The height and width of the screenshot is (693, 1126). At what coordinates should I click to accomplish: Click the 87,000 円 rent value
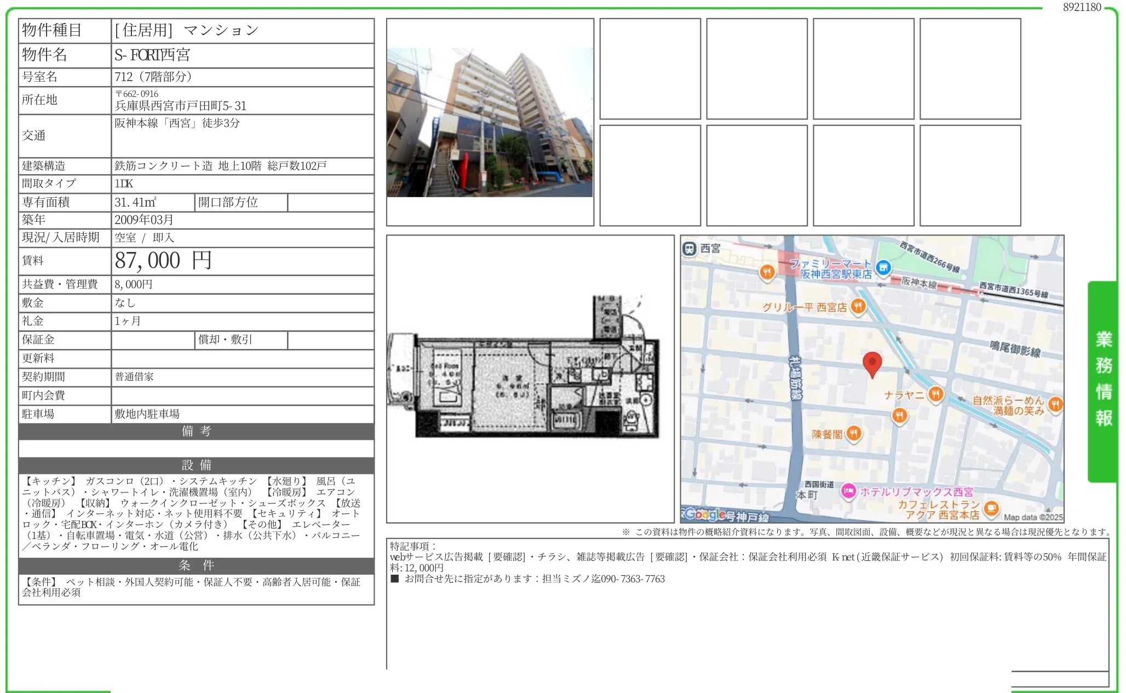(163, 261)
